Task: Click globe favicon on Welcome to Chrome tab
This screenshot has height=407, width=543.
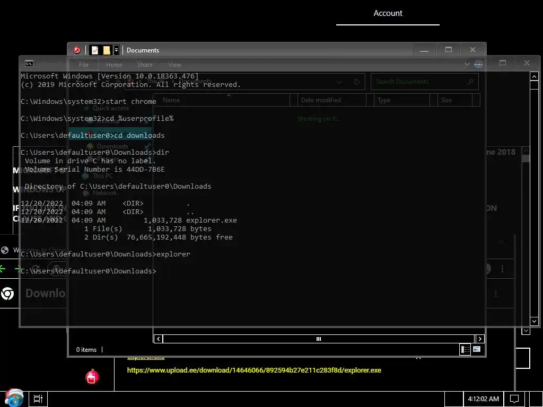Action: click(5, 250)
